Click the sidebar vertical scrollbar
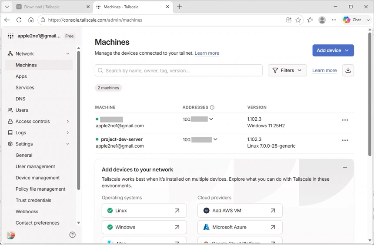The height and width of the screenshot is (245, 374). point(78,120)
